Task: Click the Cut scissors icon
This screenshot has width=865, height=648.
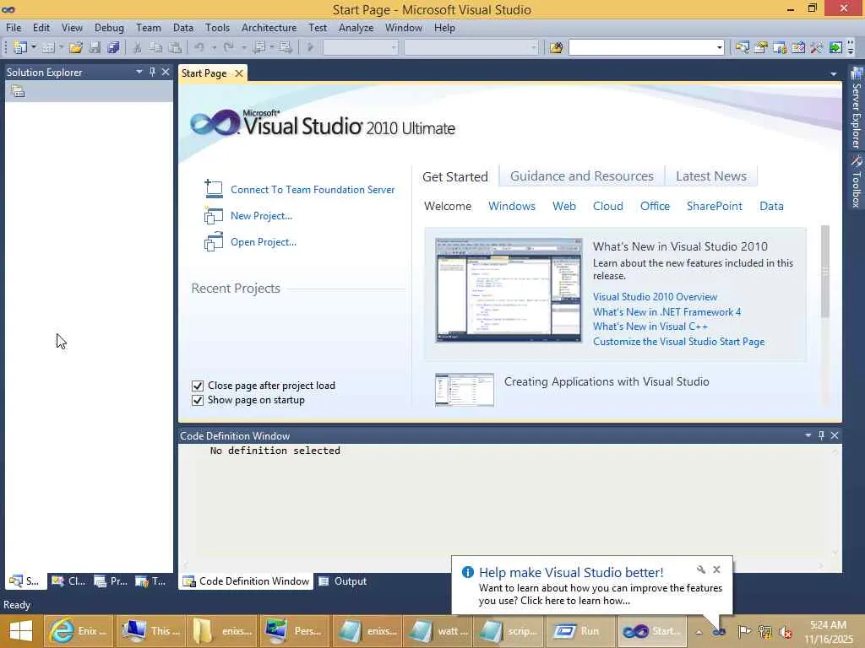Action: 138,48
